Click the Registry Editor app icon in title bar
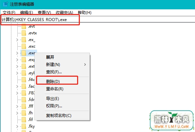 coord(5,4)
